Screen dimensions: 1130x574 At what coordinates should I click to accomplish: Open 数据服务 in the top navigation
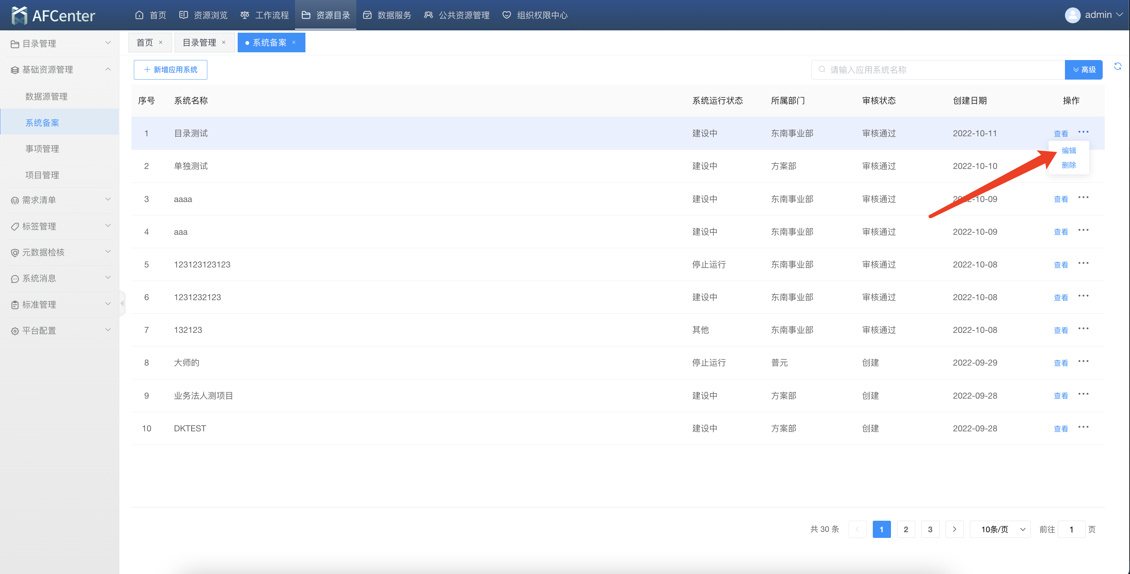point(387,16)
